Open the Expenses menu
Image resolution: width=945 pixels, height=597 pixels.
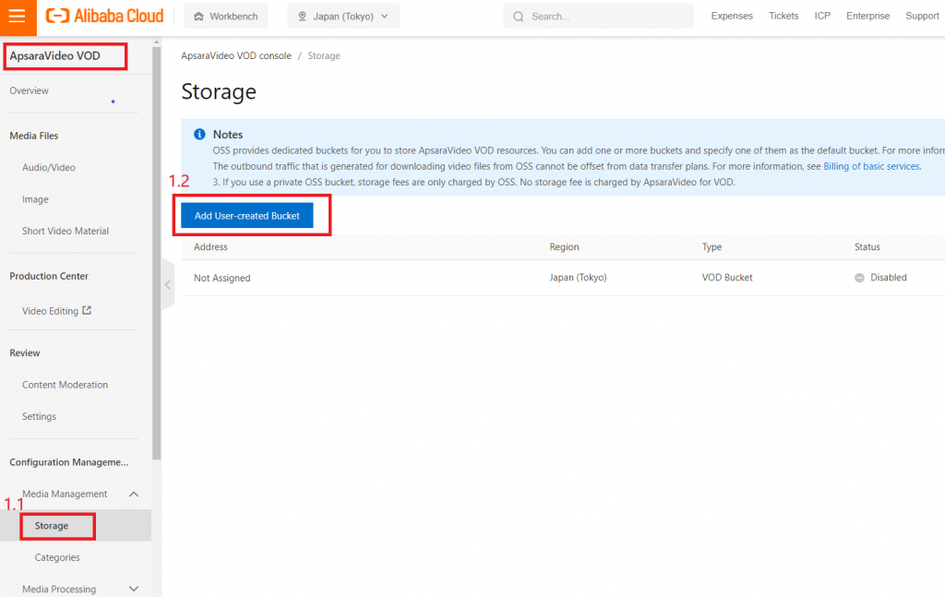point(732,16)
